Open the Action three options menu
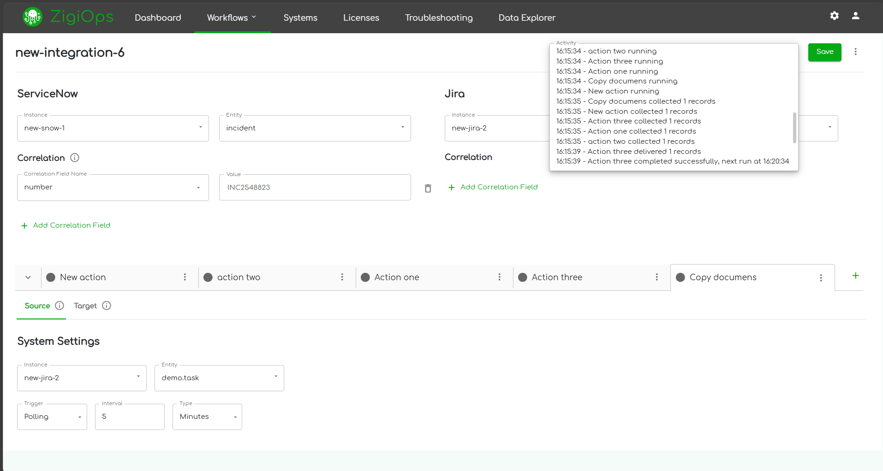This screenshot has width=883, height=471. point(657,277)
